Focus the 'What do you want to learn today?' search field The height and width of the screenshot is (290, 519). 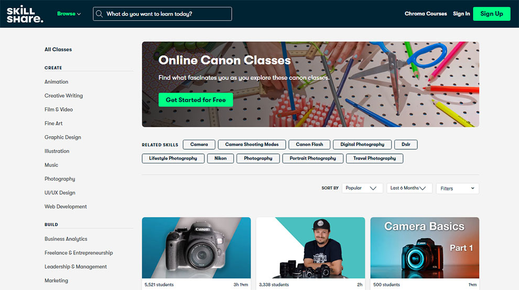(x=163, y=14)
